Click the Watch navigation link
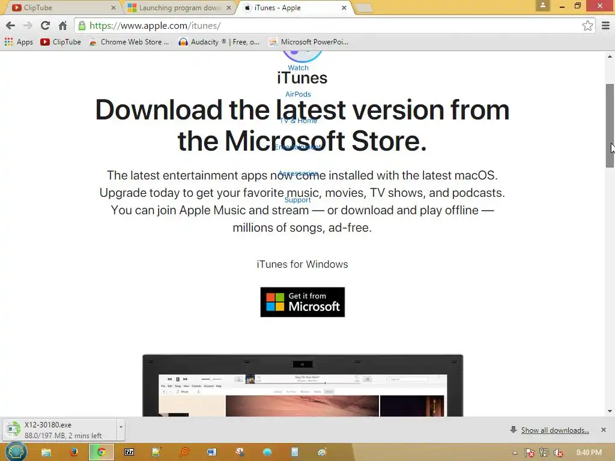 tap(298, 68)
